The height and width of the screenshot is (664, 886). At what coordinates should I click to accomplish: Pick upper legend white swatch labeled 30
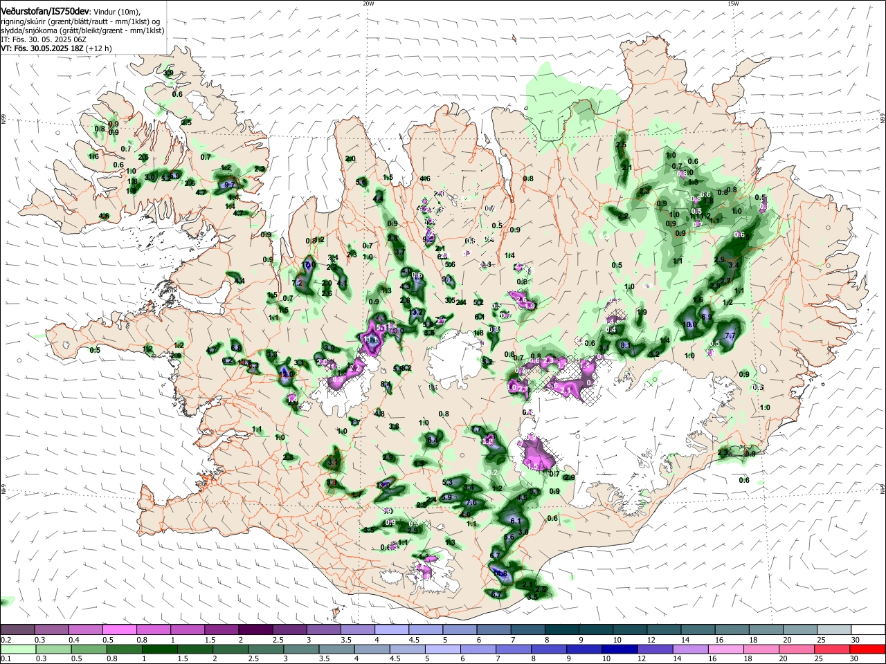(867, 629)
